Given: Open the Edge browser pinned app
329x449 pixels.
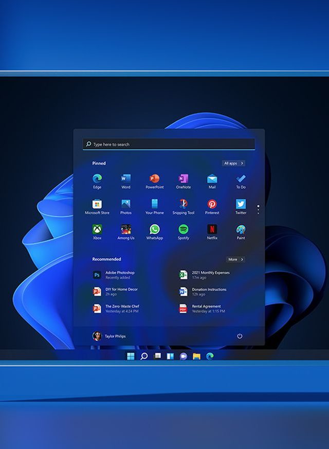Looking at the screenshot, I should 97,179.
